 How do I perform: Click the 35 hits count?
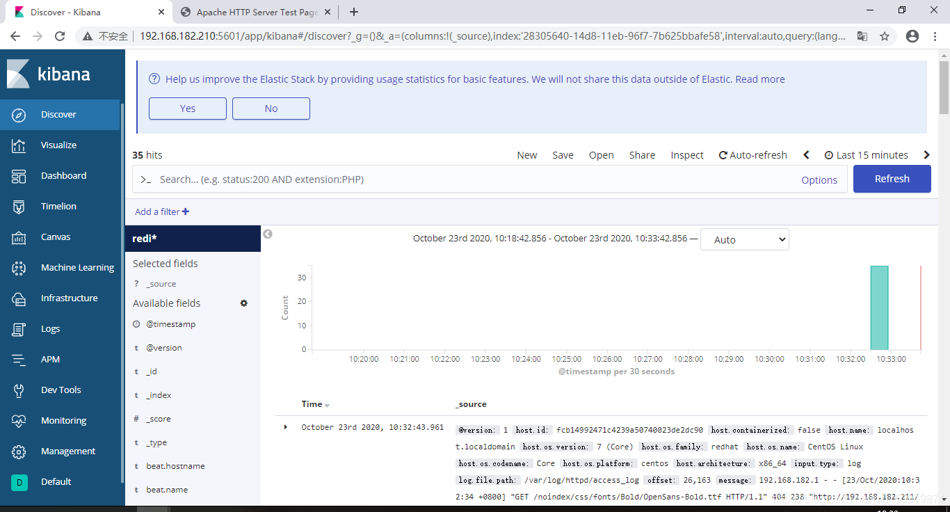[x=147, y=155]
